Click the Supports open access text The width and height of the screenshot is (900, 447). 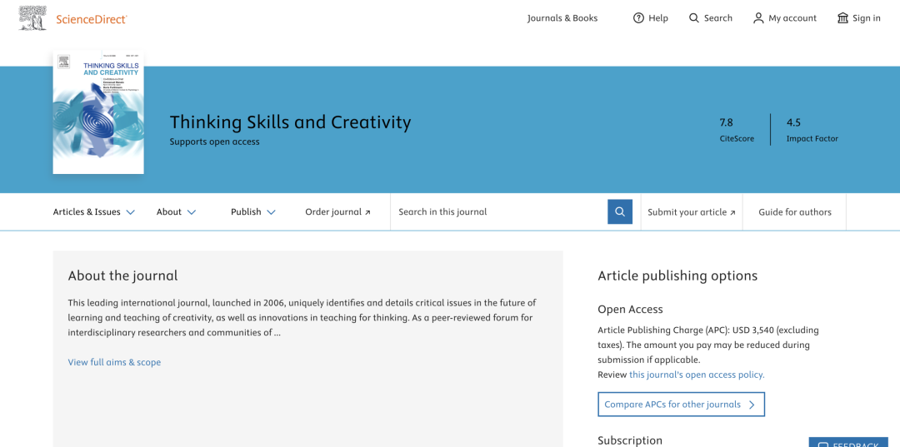click(x=215, y=142)
